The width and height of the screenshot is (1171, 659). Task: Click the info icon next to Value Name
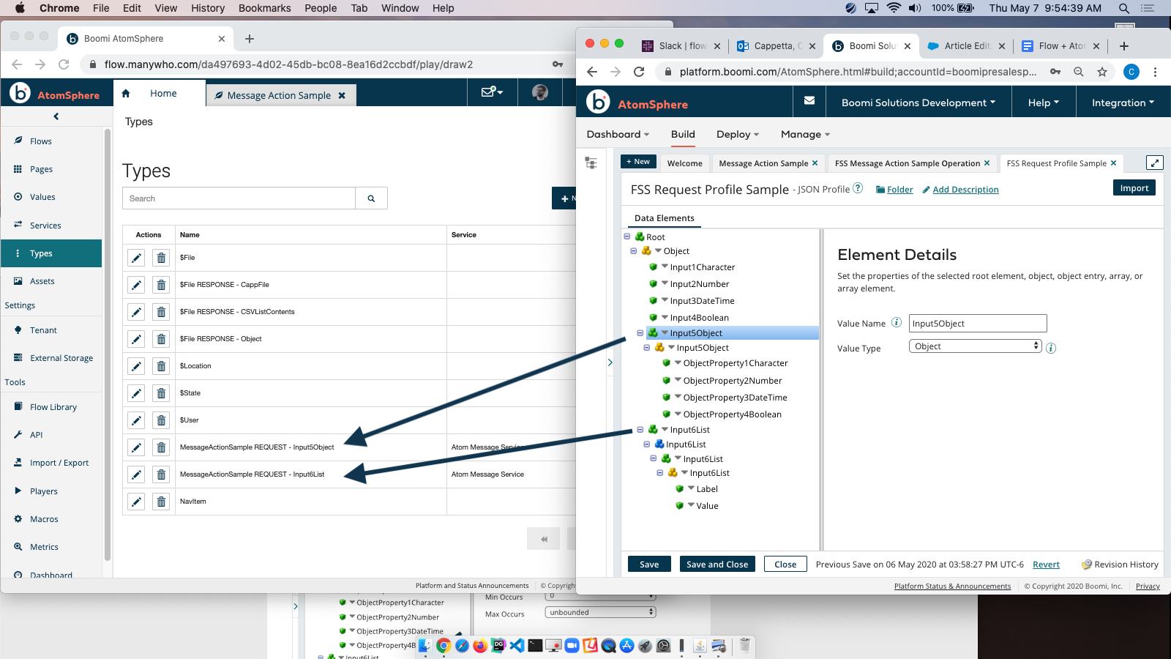point(896,322)
